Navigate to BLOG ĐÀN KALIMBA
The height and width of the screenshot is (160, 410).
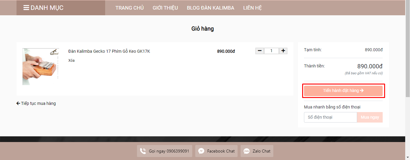click(210, 8)
